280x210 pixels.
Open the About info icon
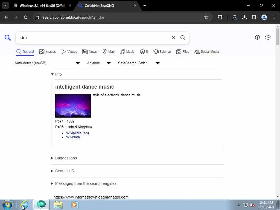(x=257, y=37)
